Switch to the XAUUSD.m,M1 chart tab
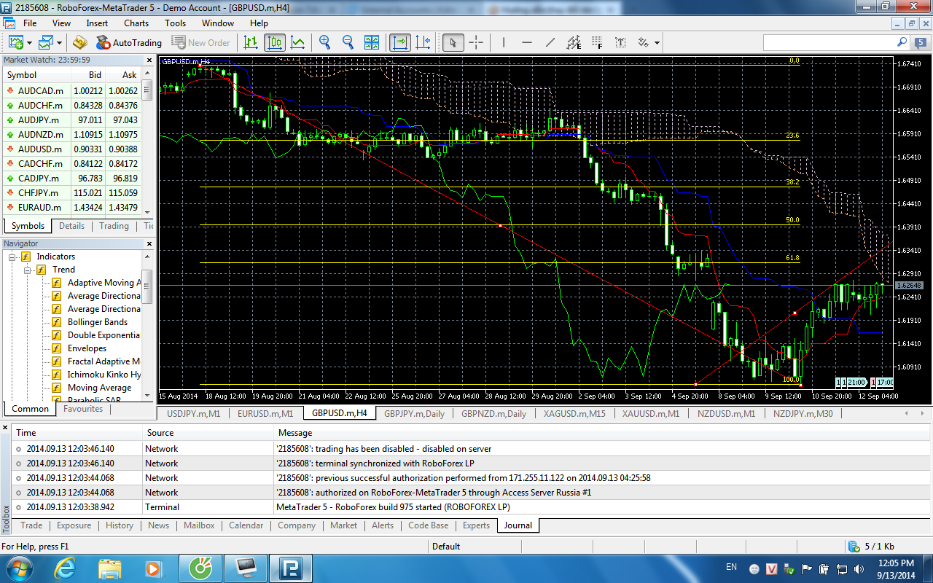 651,413
